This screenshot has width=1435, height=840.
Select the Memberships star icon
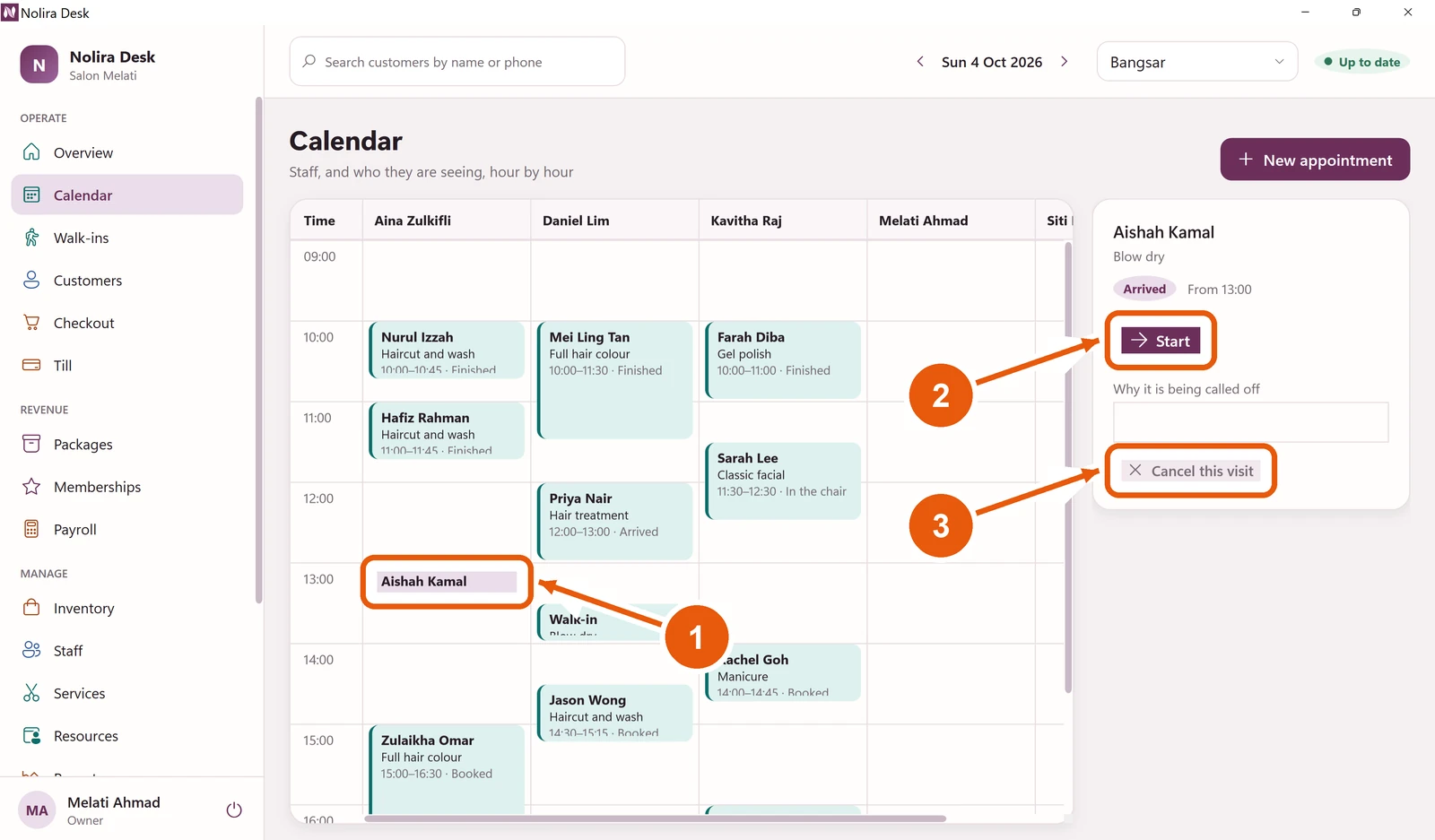click(x=31, y=487)
